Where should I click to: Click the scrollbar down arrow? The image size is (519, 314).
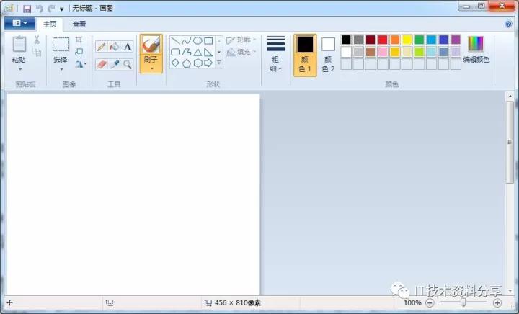(510, 290)
